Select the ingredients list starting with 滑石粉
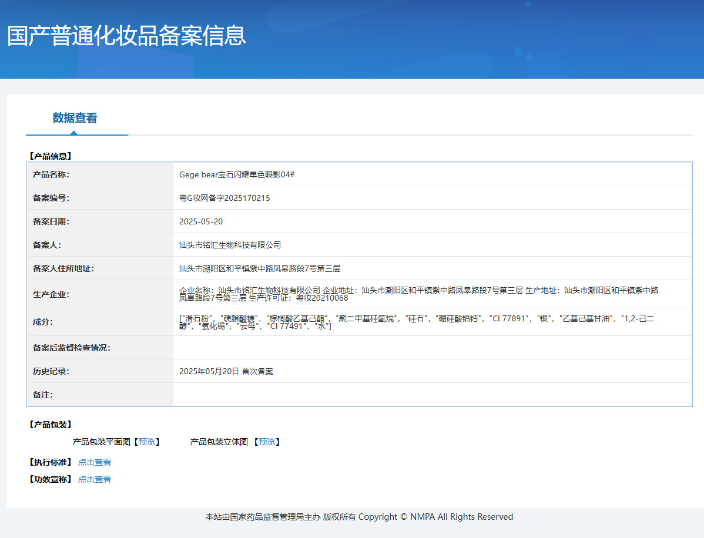 click(x=417, y=322)
